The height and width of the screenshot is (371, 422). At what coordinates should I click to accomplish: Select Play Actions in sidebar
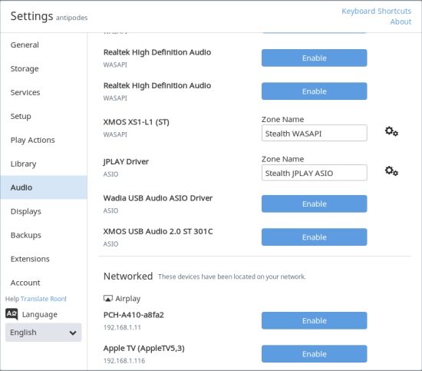click(x=44, y=140)
